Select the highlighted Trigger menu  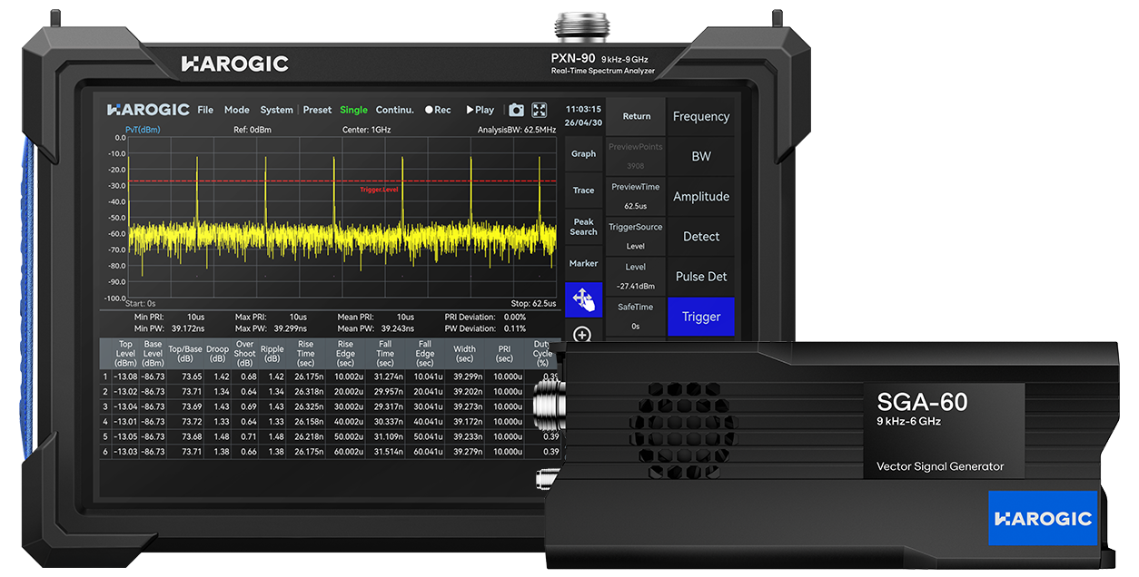[x=701, y=317]
